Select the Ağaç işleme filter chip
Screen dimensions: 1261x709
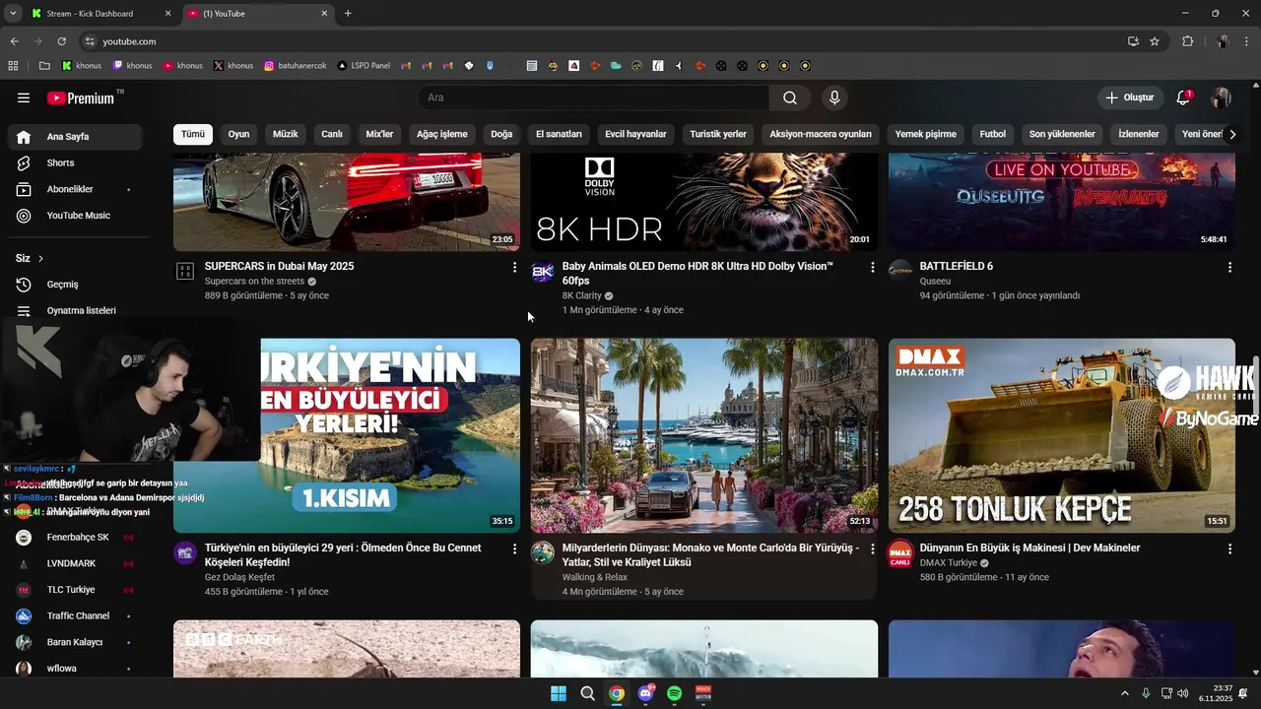(x=442, y=135)
